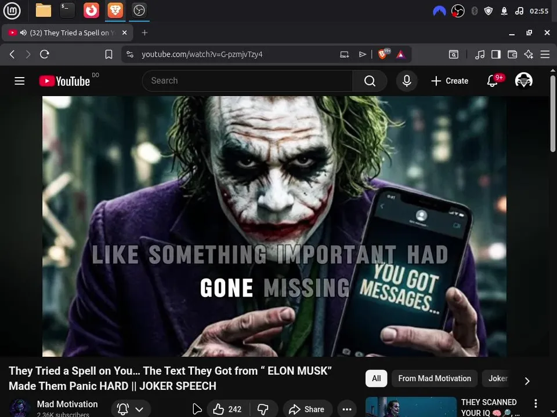
Task: Click the share send arrow in address bar
Action: pos(362,54)
